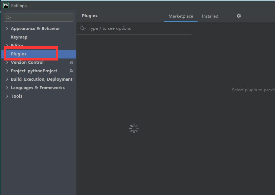Expand the Editor section chevron
This screenshot has height=195, width=275.
(7, 45)
